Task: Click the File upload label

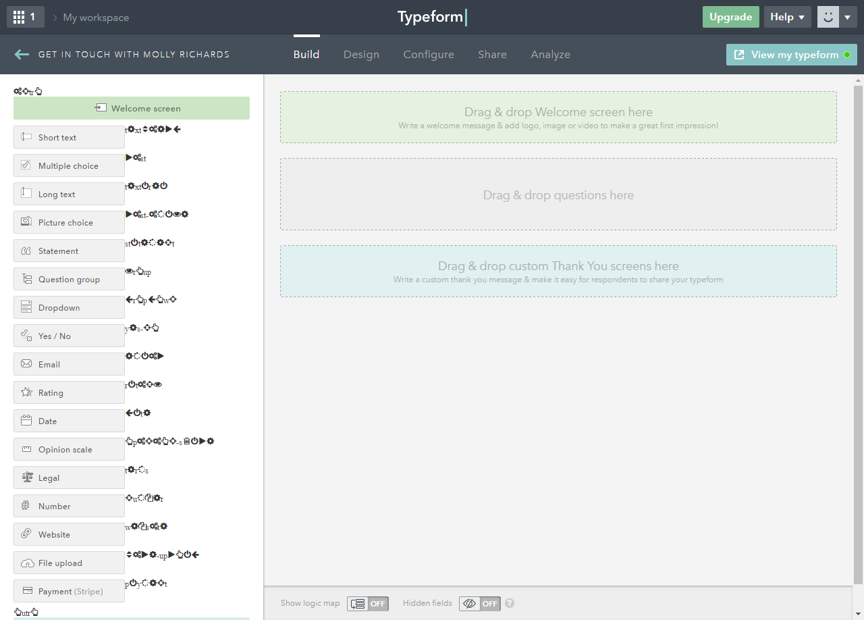Action: [60, 563]
